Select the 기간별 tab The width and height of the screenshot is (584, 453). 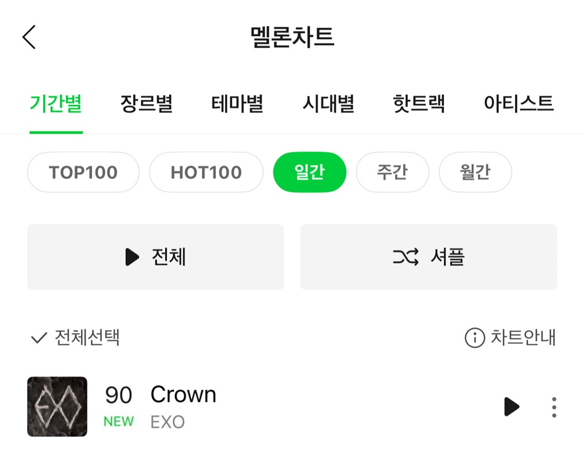[56, 103]
